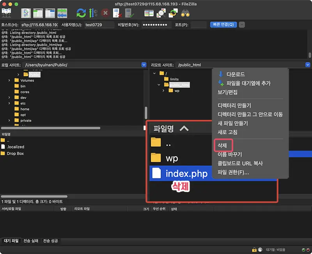Screen dimensions: 312x254
Task: Choose 디렉터리 만들고 그 안으로 이동
Action: 250,114
